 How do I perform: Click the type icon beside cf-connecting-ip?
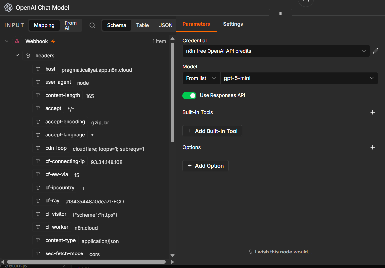pyautogui.click(x=38, y=161)
